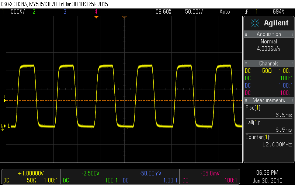295x185 pixels.
Task: Click the solid orange trigger time marker
Action: click(x=96, y=17)
